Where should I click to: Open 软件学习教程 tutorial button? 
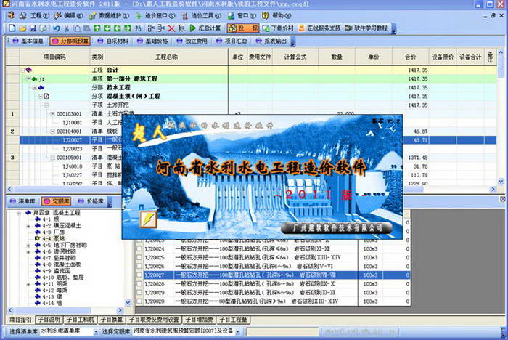click(x=366, y=28)
